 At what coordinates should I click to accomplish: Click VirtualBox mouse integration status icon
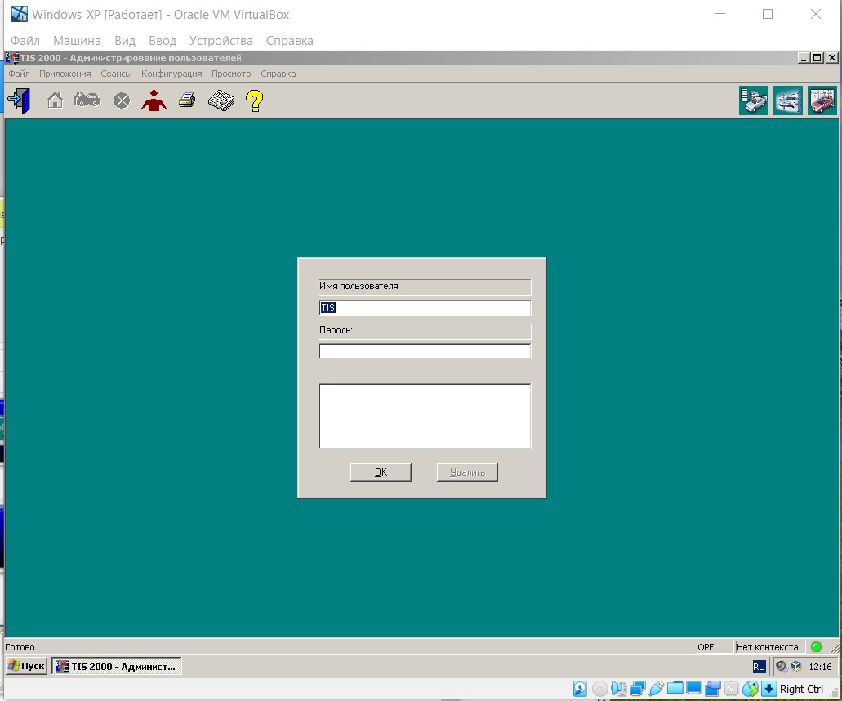[x=751, y=689]
